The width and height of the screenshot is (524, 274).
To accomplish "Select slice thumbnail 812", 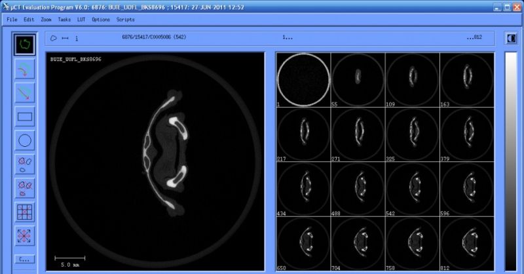I will tap(467, 244).
